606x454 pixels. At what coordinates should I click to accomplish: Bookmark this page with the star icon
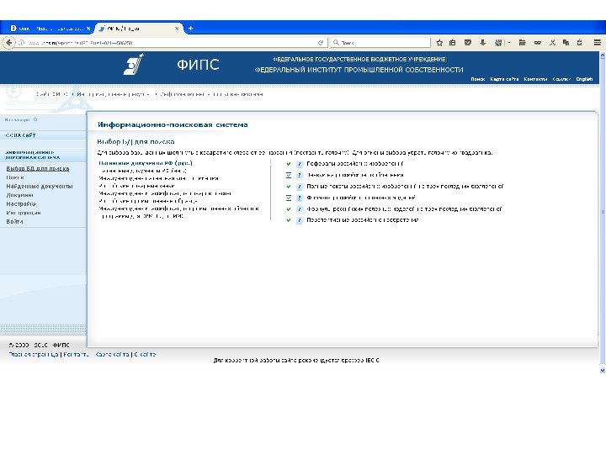439,43
